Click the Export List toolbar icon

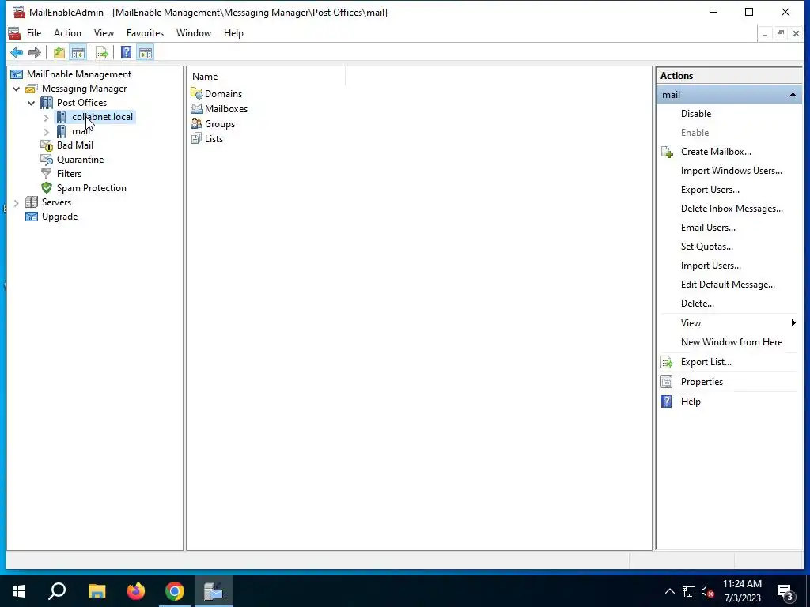click(x=102, y=52)
